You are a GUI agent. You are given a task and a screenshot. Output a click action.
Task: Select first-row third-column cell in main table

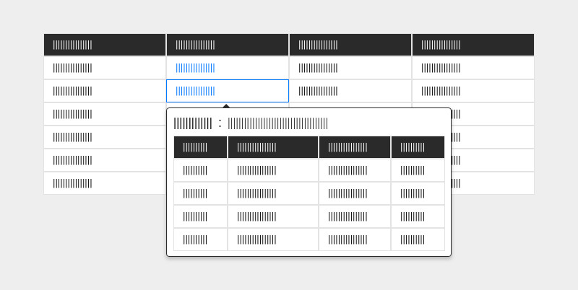coord(318,68)
